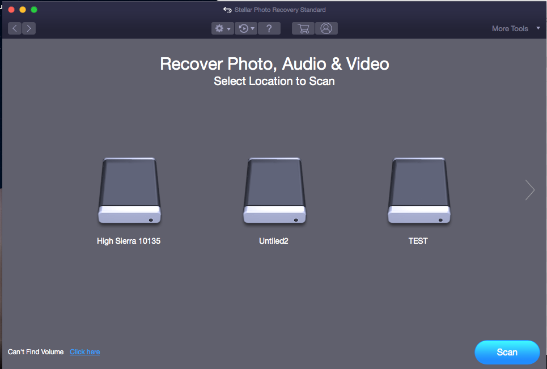This screenshot has height=369, width=547.
Task: Click the green full-screen window button
Action: [x=34, y=10]
